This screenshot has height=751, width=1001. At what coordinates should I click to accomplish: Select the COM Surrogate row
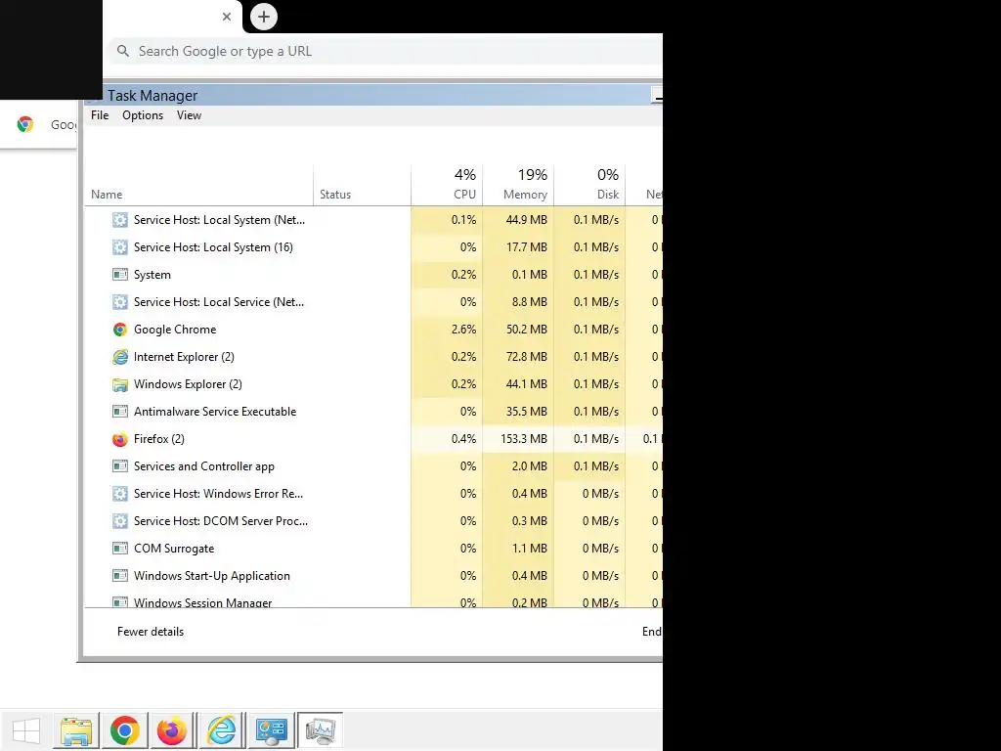click(373, 549)
